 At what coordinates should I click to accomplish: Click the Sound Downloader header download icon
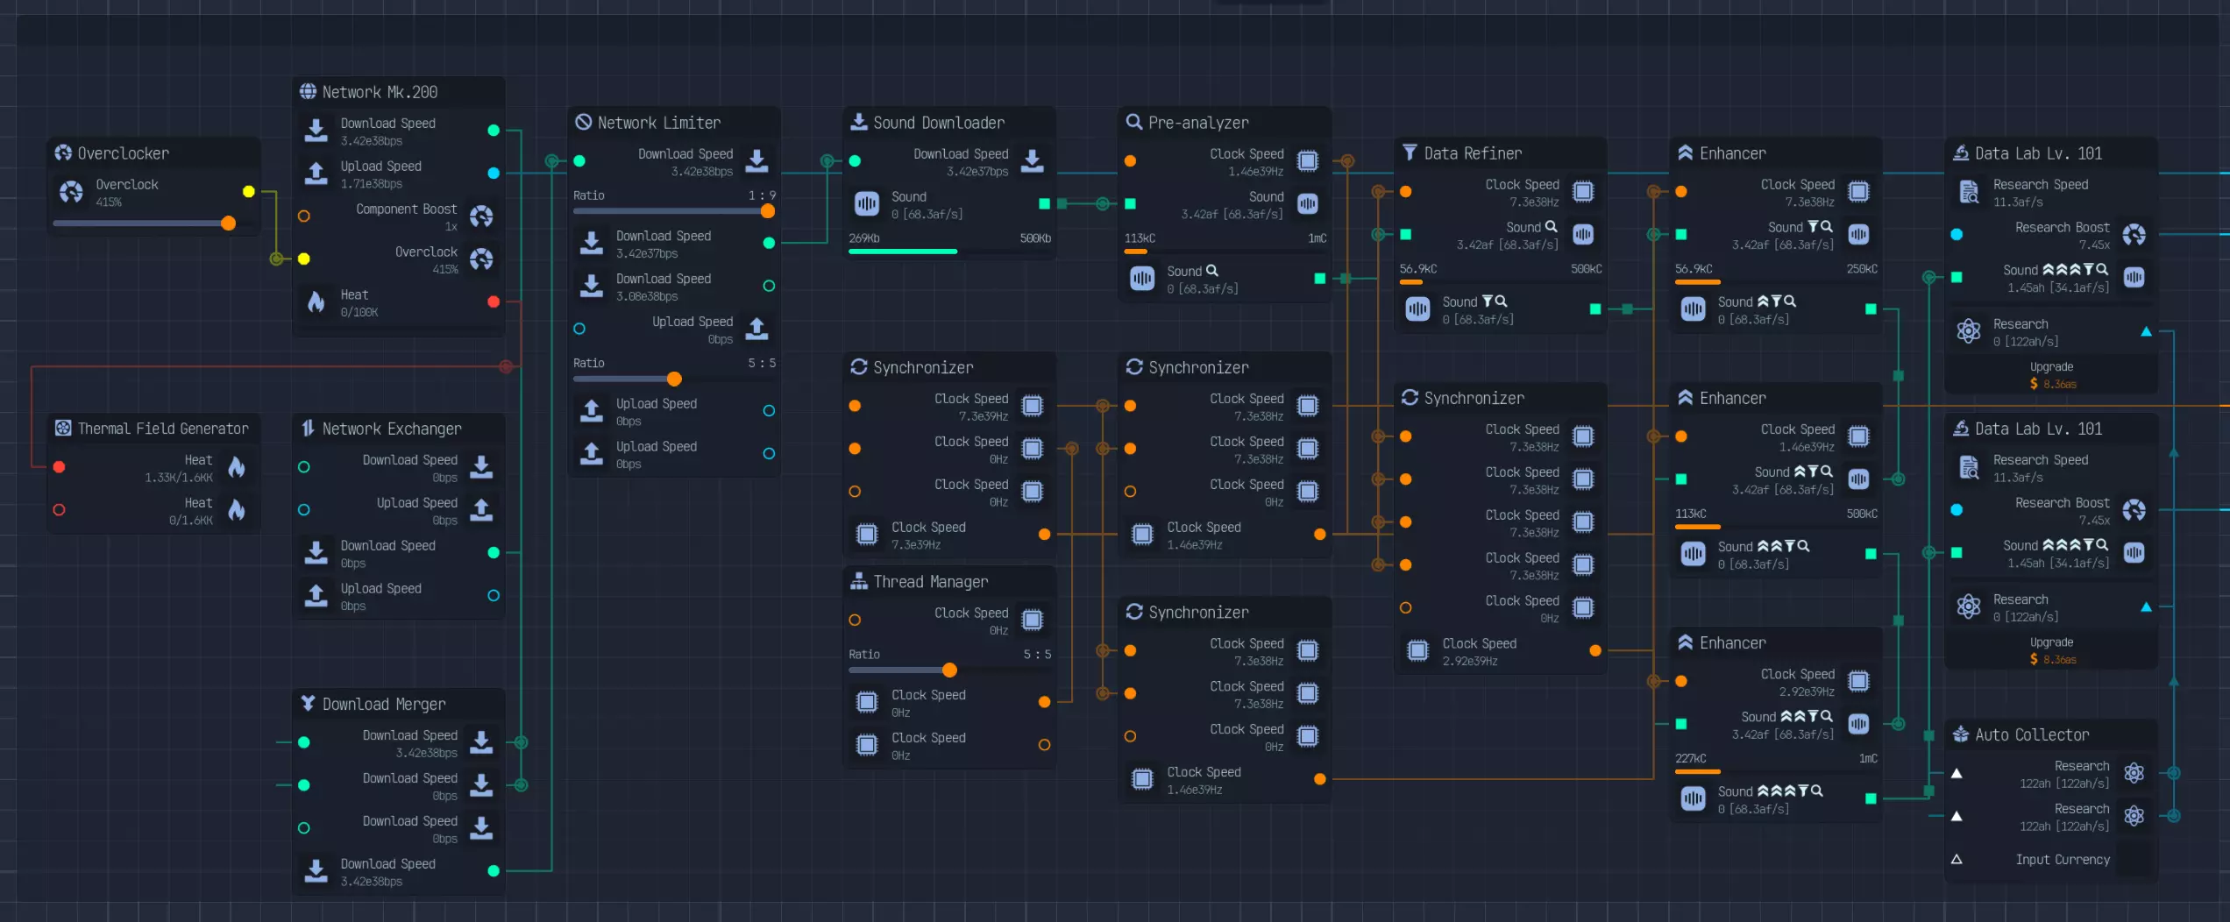(859, 122)
